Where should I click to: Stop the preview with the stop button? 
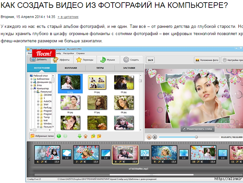coord(155,137)
